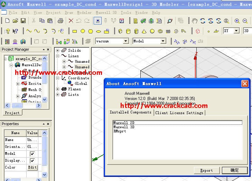Screen dimensions: 252x181
Task: Open the XY drawing plane dropdown
Action: (236, 31)
